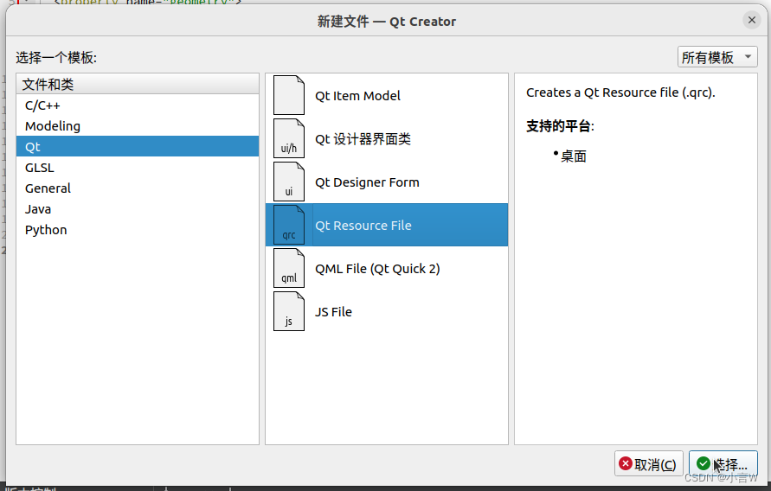Click the ui Designer Form file icon
This screenshot has width=771, height=491.
coord(289,182)
